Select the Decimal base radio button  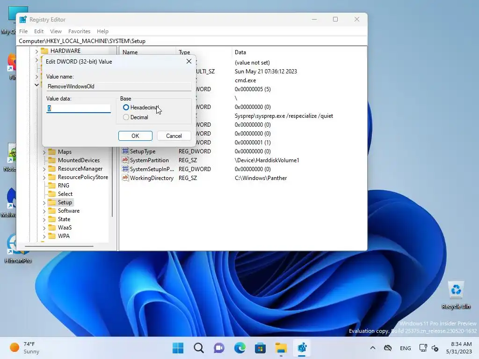126,117
